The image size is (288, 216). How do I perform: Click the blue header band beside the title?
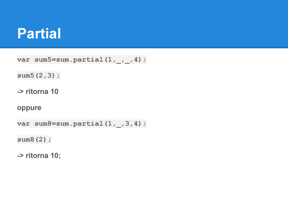pyautogui.click(x=174, y=24)
